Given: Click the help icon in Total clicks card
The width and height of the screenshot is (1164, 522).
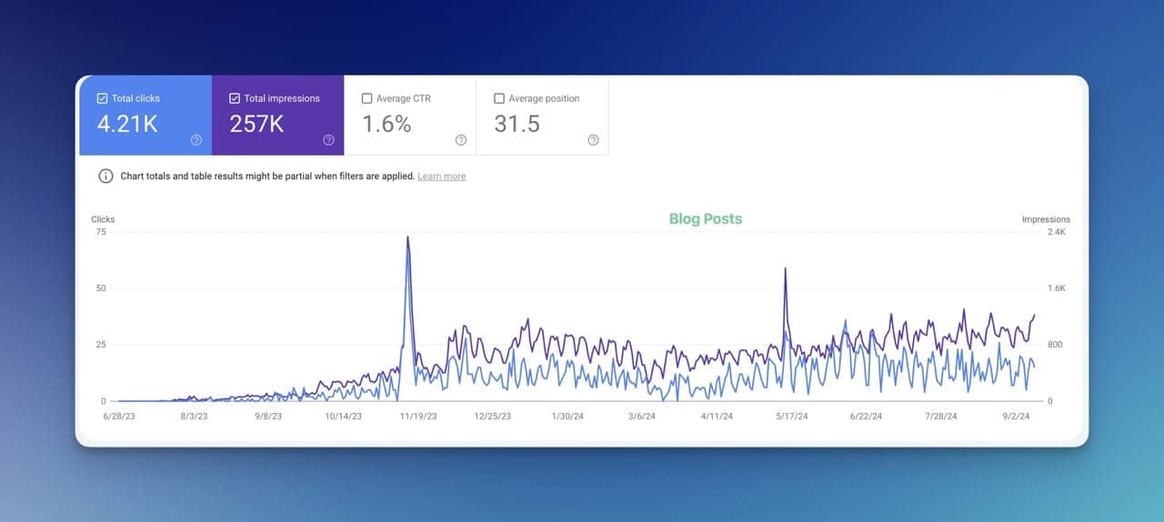Looking at the screenshot, I should point(196,140).
